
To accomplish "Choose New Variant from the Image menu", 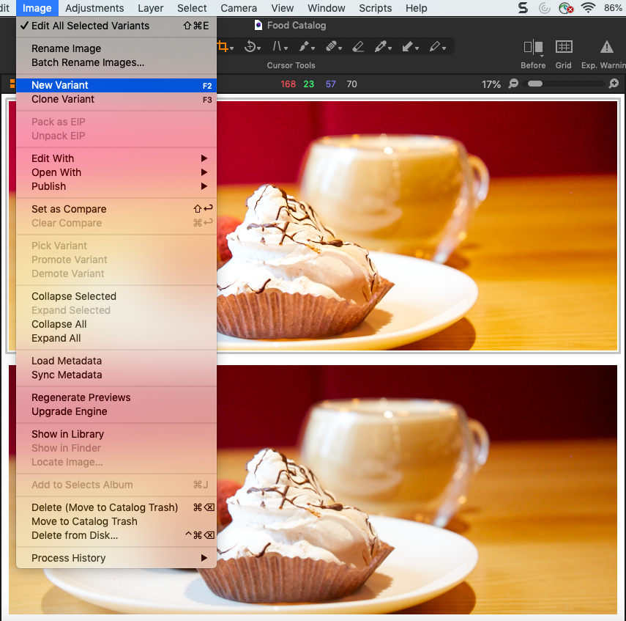I will click(x=116, y=85).
